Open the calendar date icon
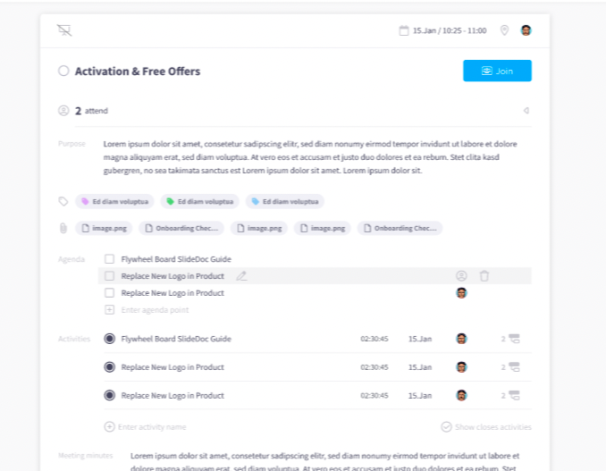 tap(404, 30)
